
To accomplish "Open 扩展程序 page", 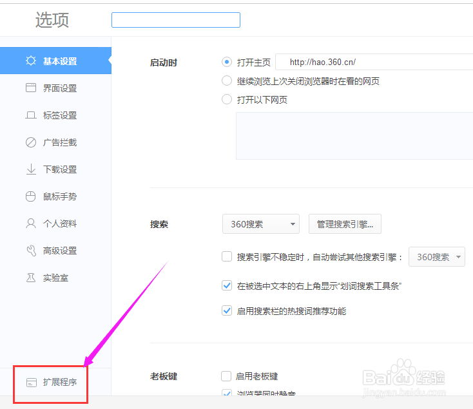I will [55, 382].
